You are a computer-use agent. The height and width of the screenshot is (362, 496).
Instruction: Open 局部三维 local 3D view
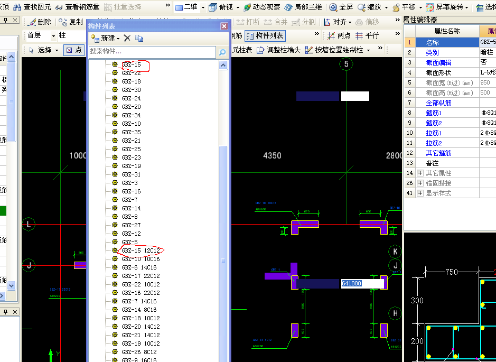pos(303,7)
